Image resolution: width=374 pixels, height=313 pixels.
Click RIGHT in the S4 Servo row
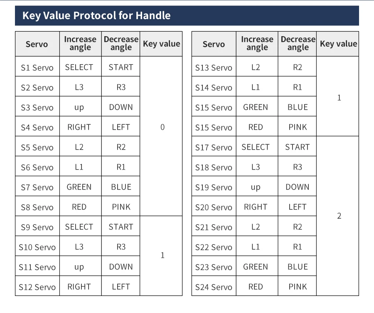(79, 127)
